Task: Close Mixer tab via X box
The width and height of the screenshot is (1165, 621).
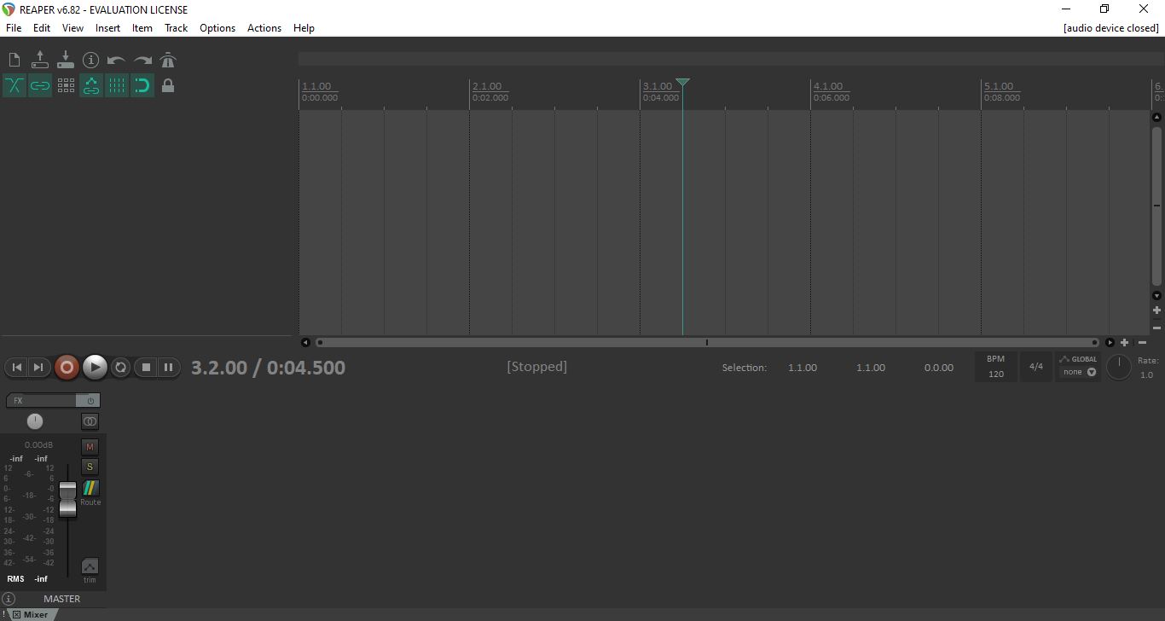Action: [16, 614]
